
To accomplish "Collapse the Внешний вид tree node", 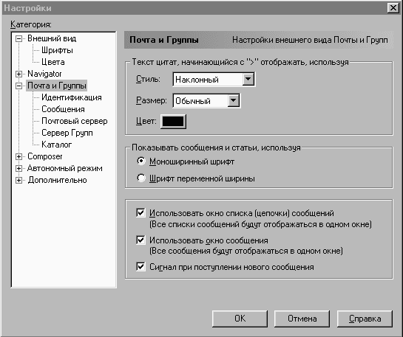I will tap(18, 38).
